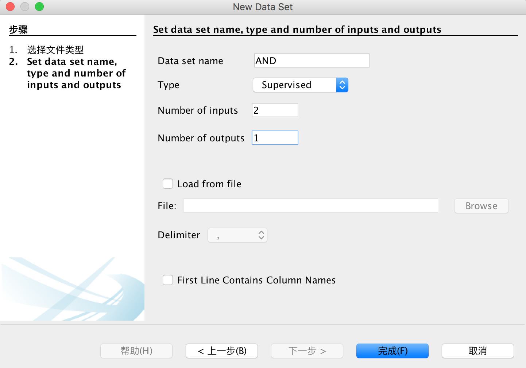Click the Delimiter label
526x368 pixels.
tap(179, 235)
